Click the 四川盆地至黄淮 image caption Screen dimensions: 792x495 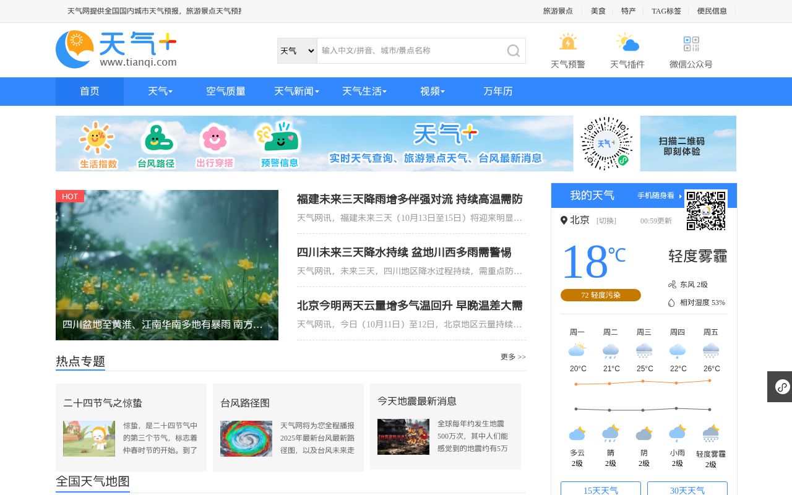point(162,324)
